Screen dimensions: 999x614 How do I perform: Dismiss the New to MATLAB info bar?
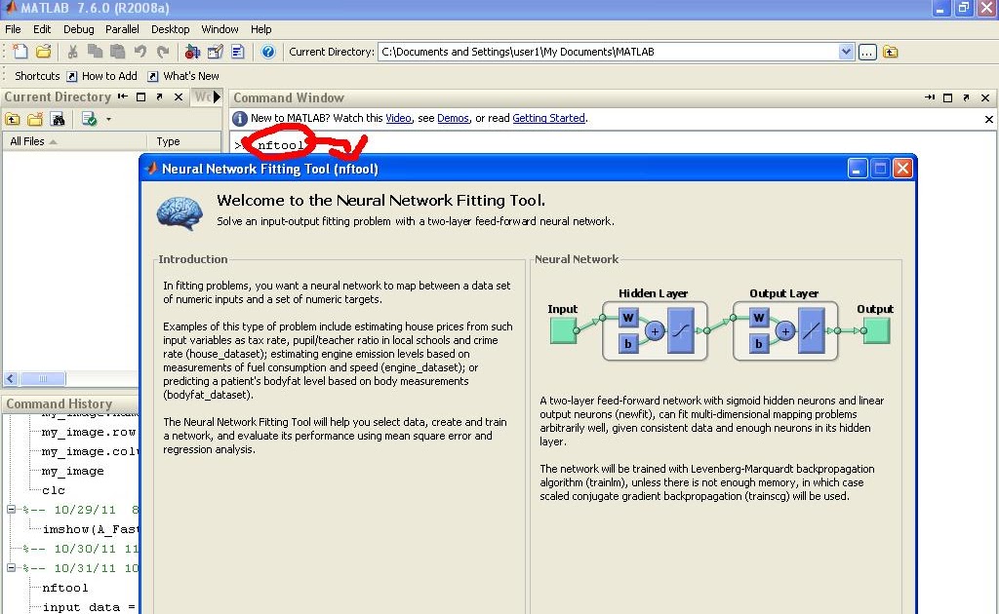[x=989, y=119]
